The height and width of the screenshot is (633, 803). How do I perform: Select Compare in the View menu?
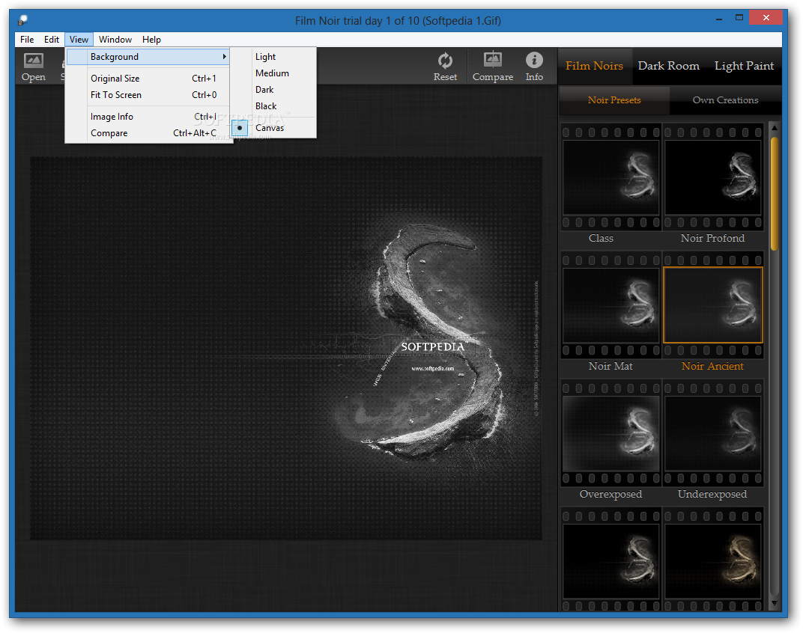click(149, 133)
